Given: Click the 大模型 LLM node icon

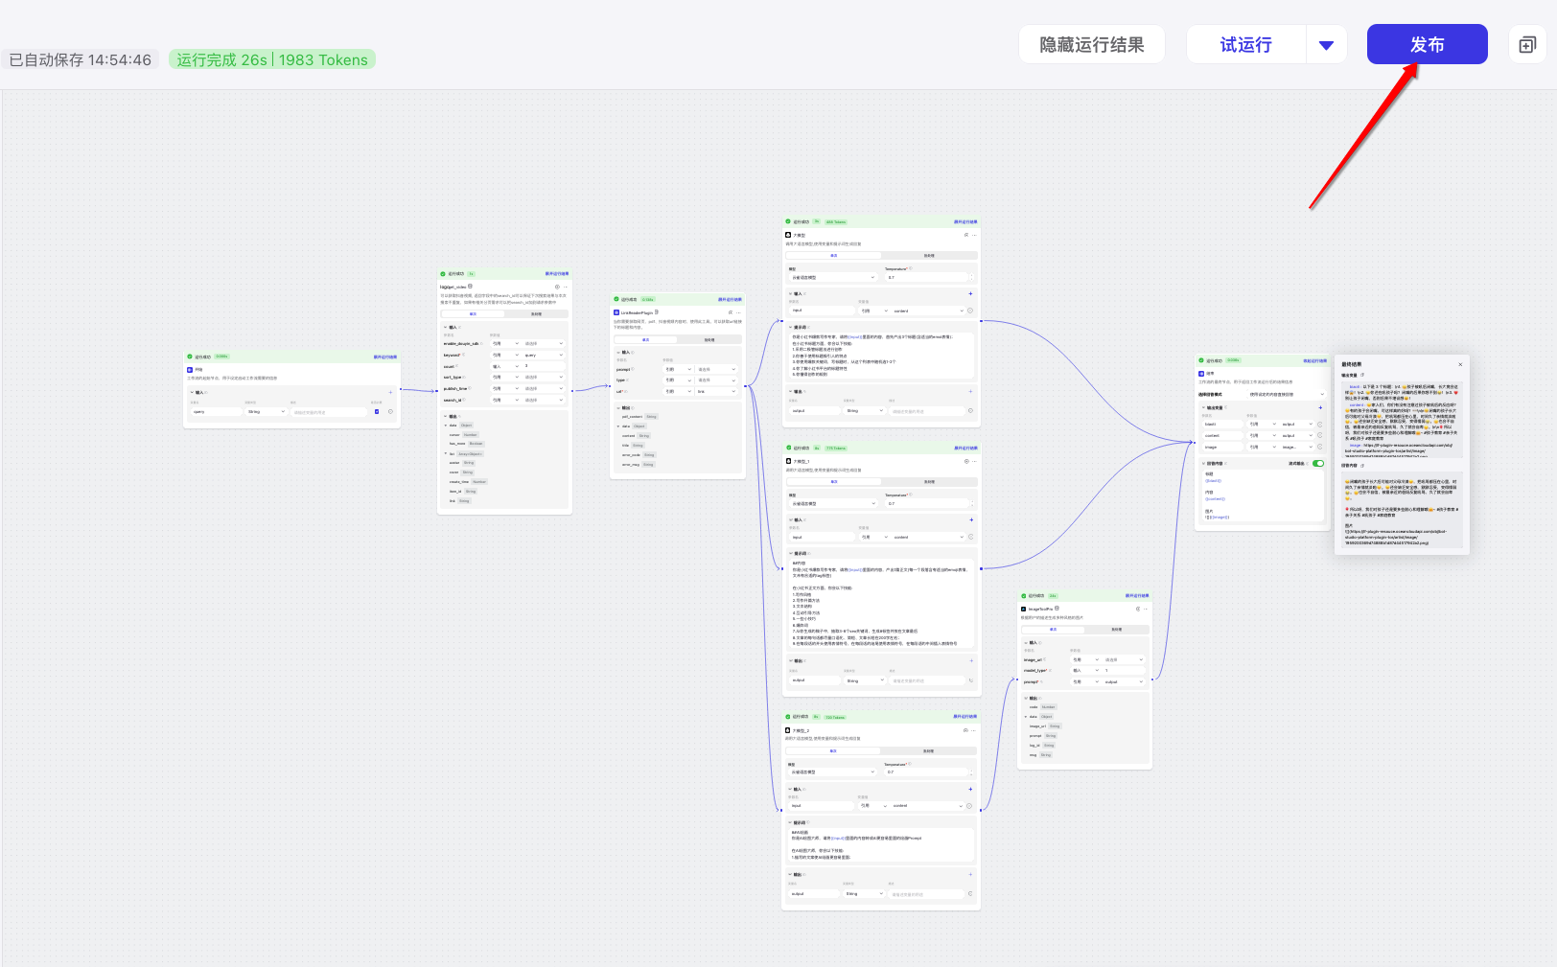Looking at the screenshot, I should 788,235.
